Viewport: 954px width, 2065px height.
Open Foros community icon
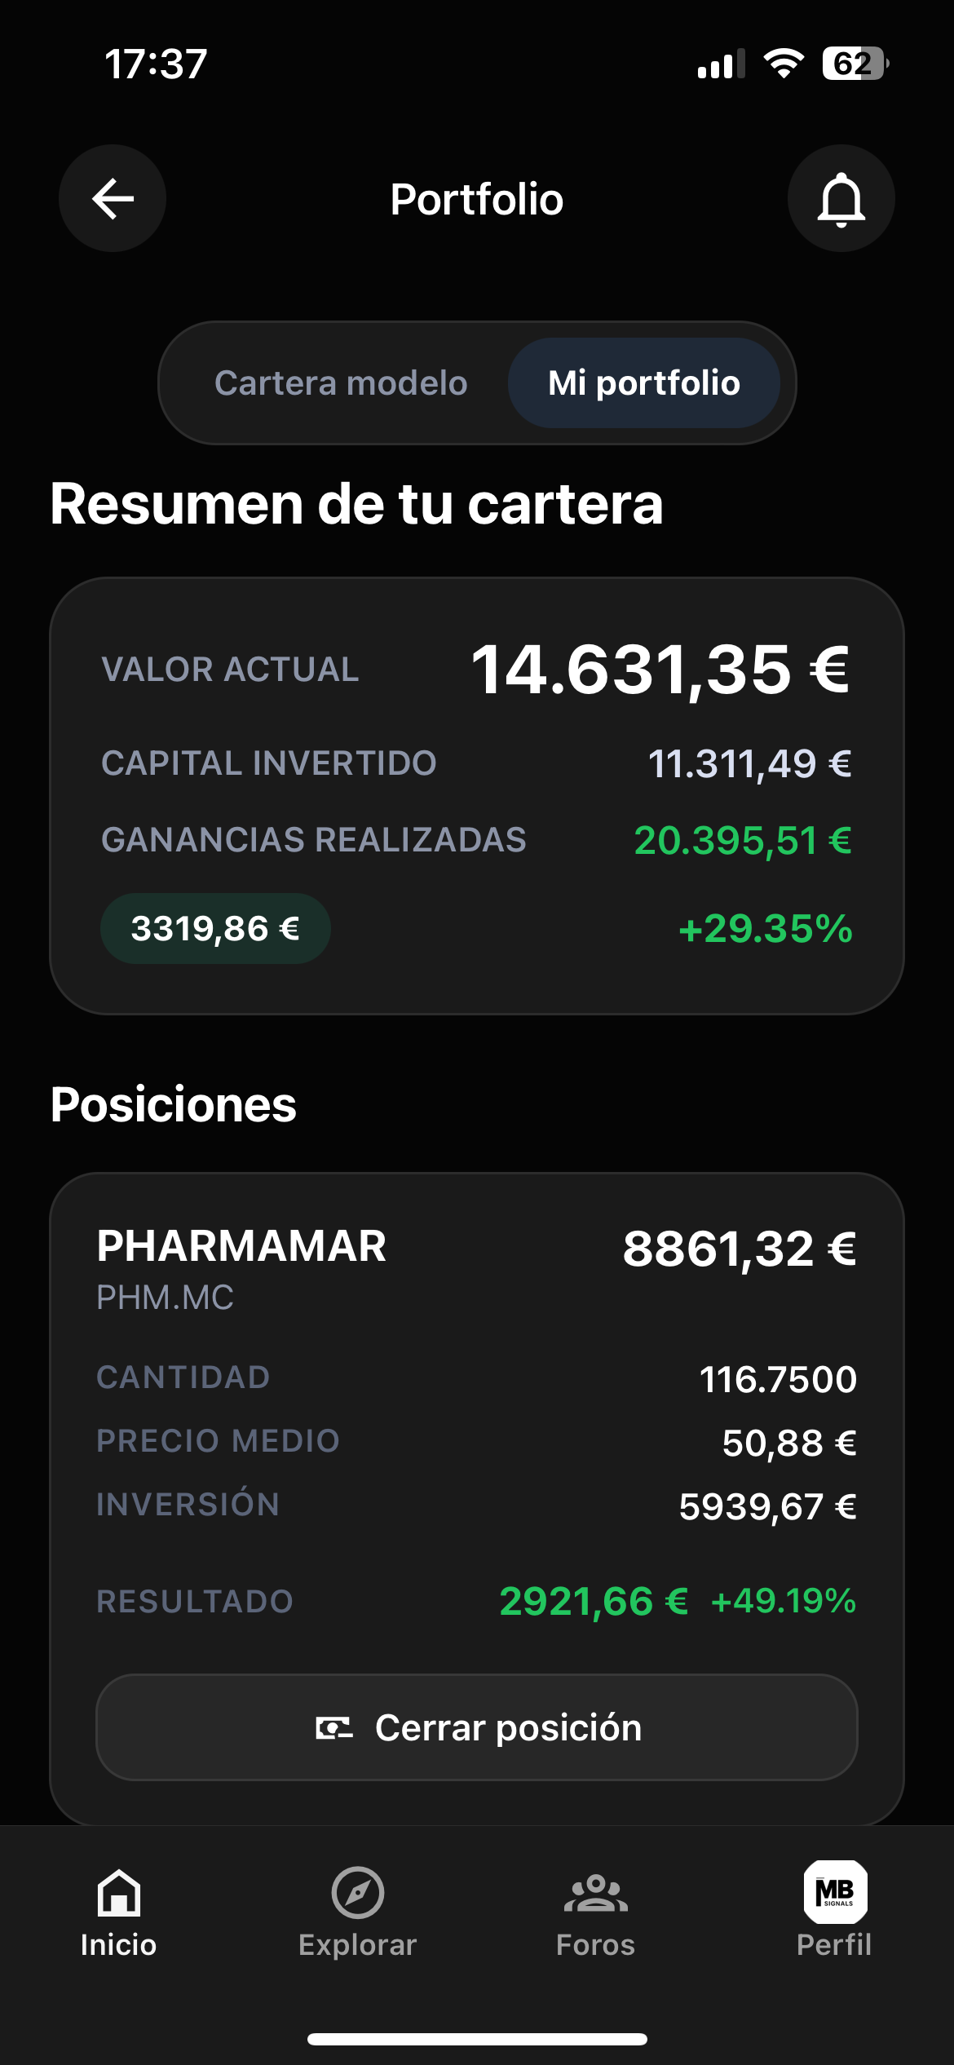(595, 1893)
